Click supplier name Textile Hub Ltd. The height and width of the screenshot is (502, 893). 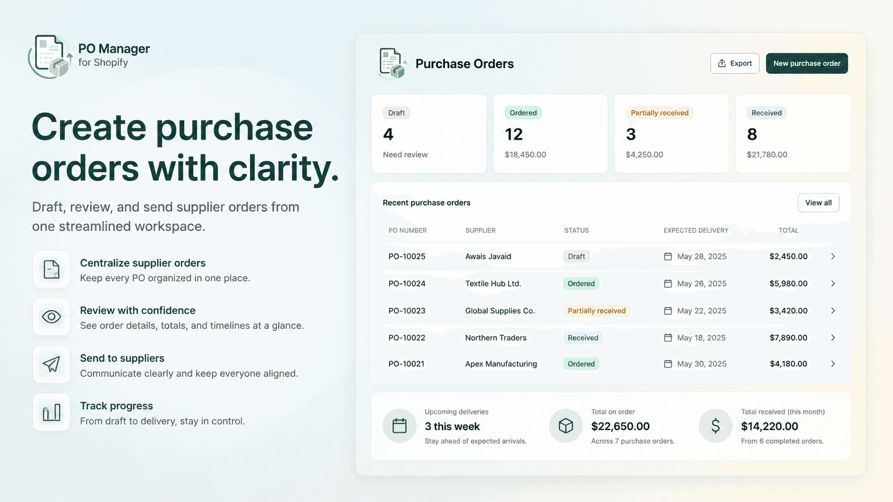click(493, 283)
